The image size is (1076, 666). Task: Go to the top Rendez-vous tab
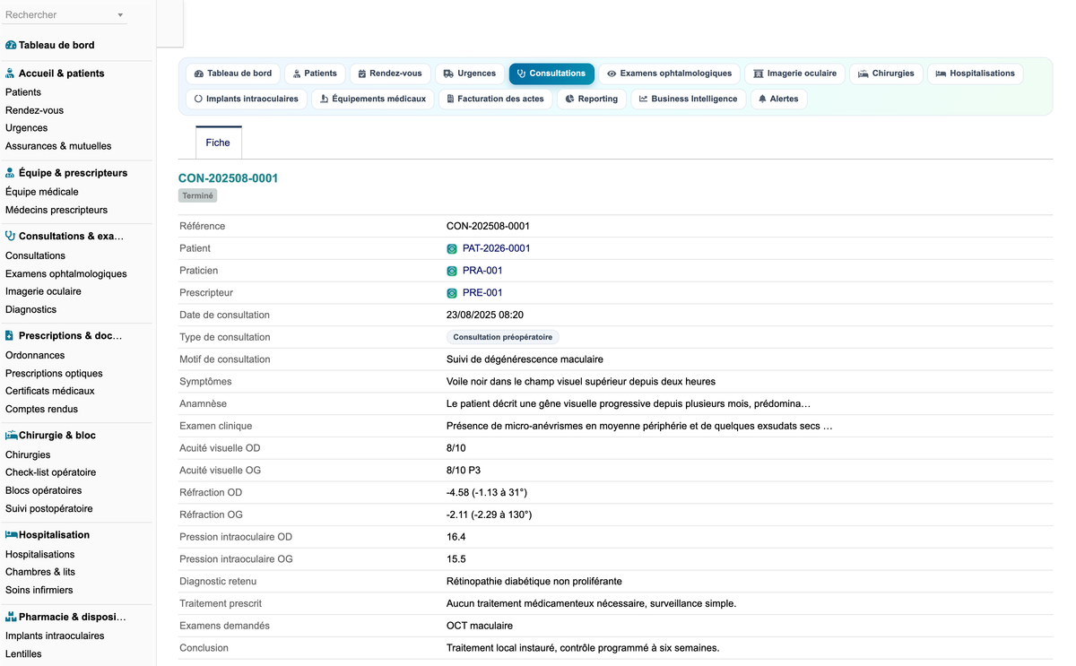pyautogui.click(x=389, y=74)
